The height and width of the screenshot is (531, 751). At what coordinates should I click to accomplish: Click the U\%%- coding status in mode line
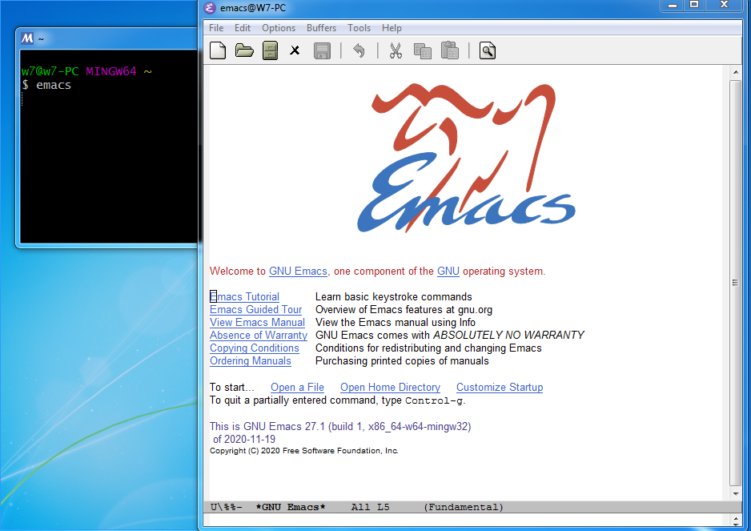[227, 507]
